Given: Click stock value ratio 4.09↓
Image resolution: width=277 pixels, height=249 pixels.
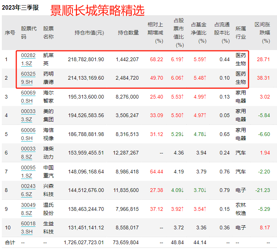Looking at the screenshot, I should 178,190.
